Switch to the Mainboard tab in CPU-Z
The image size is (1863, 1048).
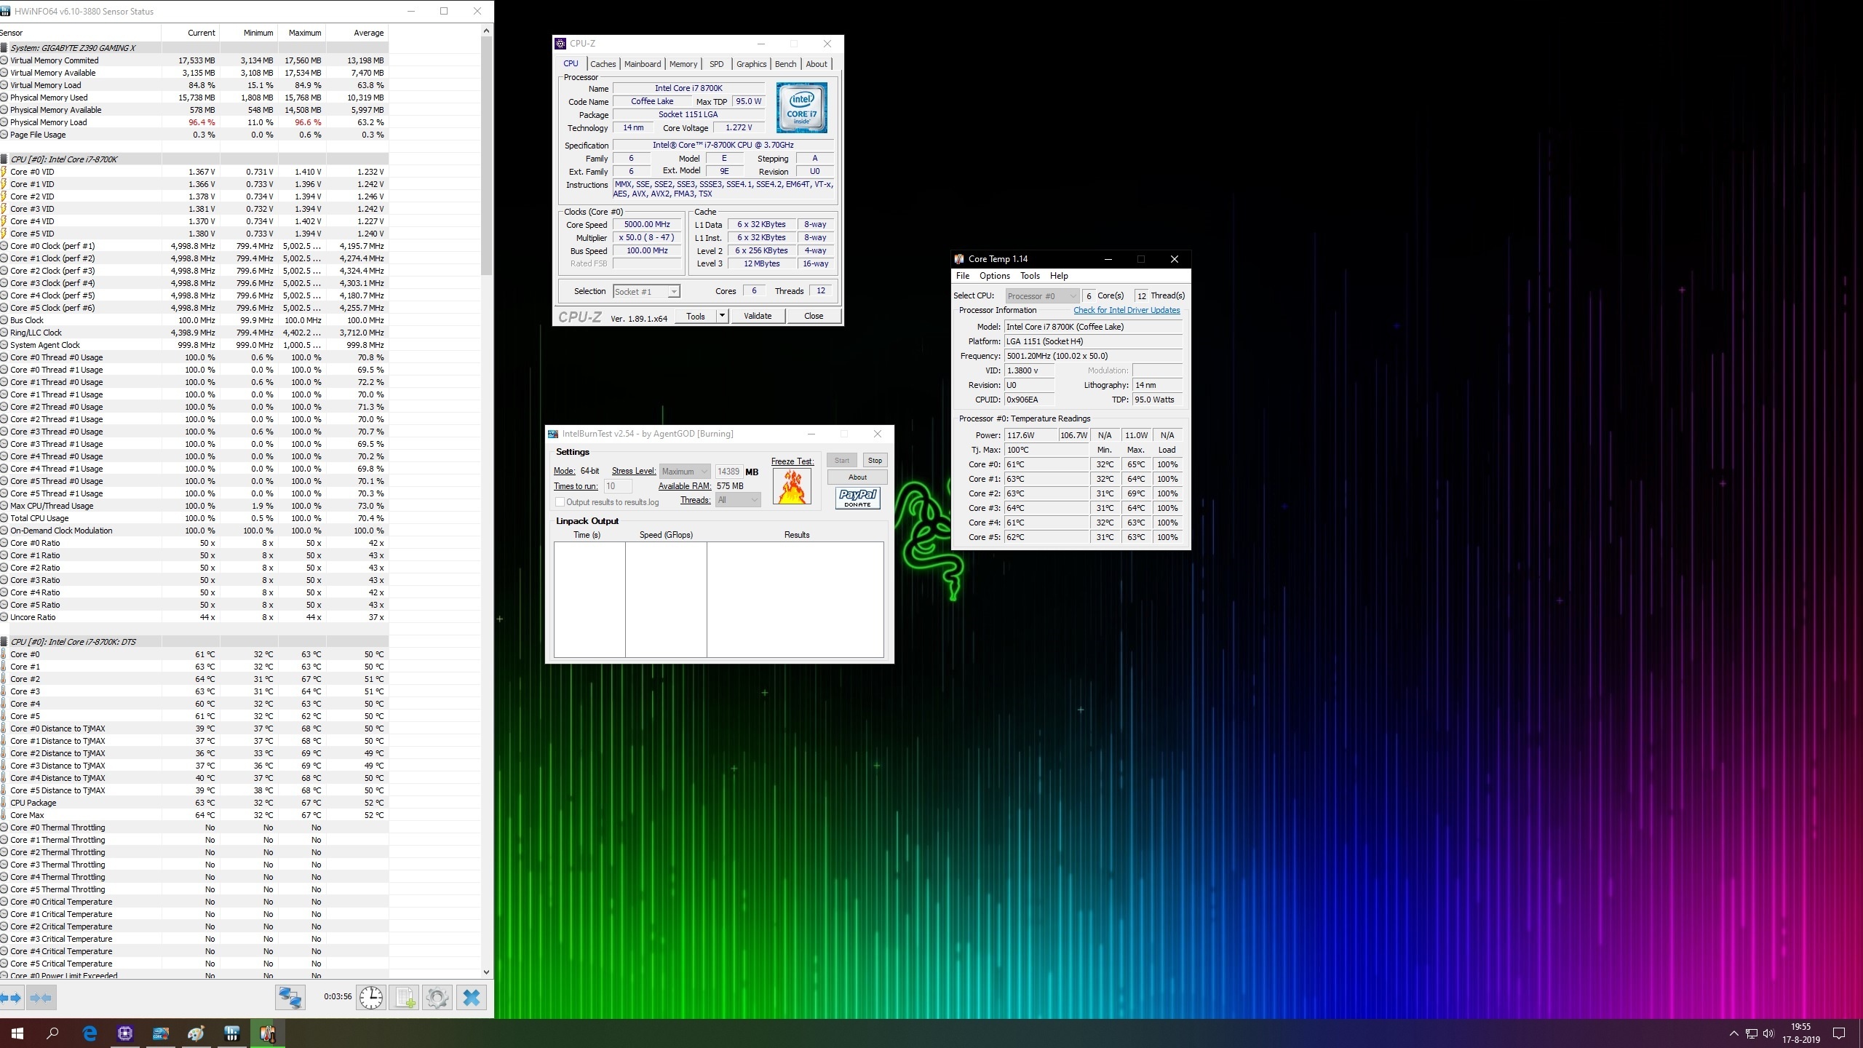643,64
